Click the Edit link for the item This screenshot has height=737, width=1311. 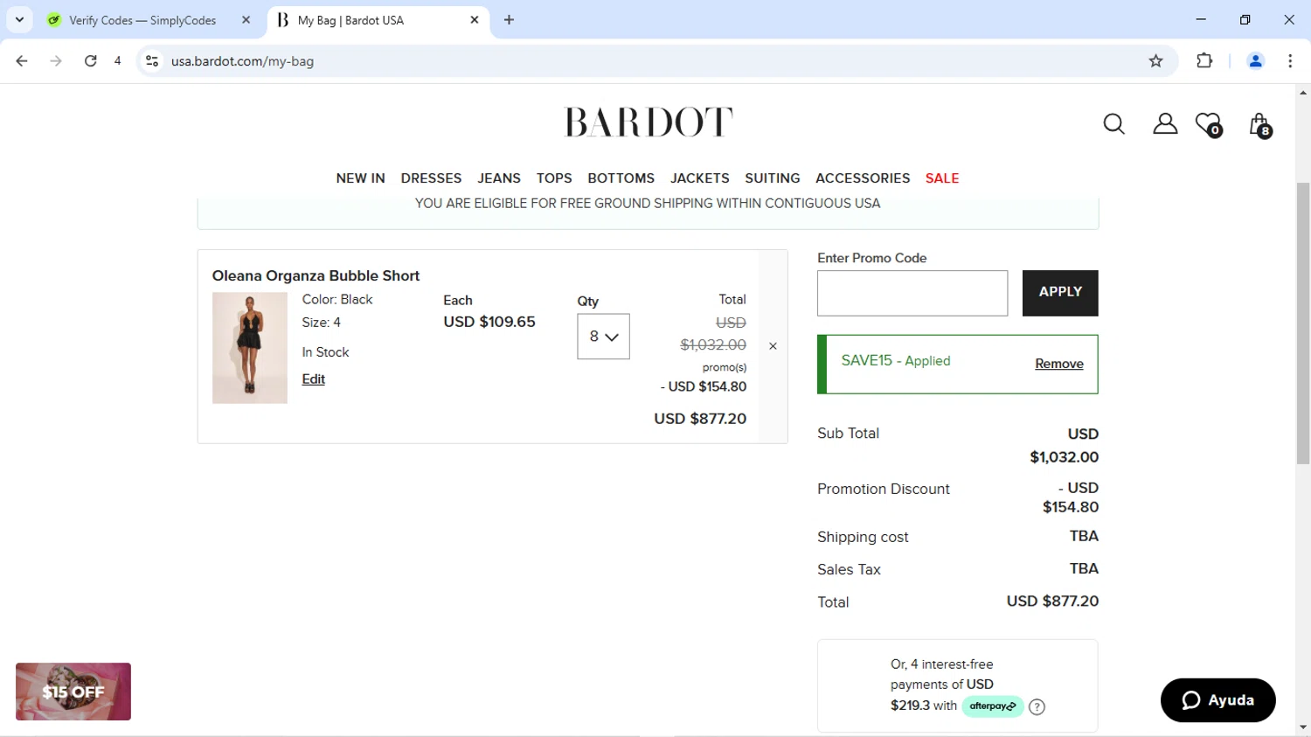(x=313, y=379)
